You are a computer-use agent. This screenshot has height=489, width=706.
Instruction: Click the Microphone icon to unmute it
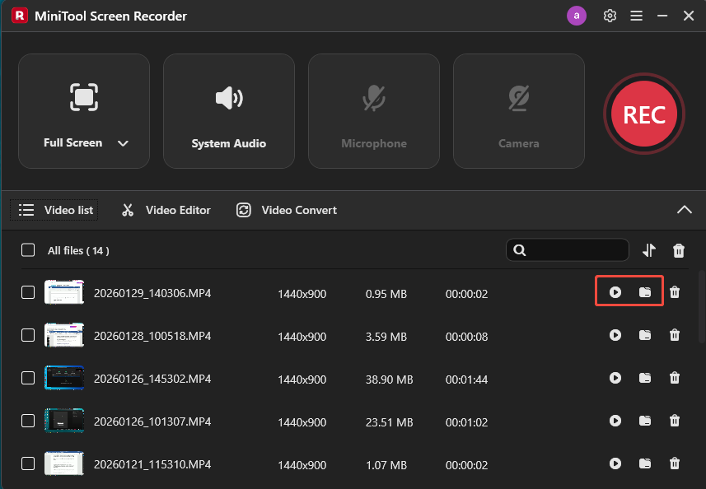pos(373,99)
